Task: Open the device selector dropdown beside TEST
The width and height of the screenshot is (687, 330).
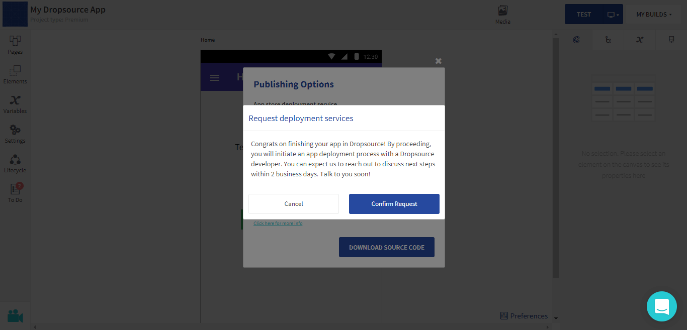Action: point(614,14)
